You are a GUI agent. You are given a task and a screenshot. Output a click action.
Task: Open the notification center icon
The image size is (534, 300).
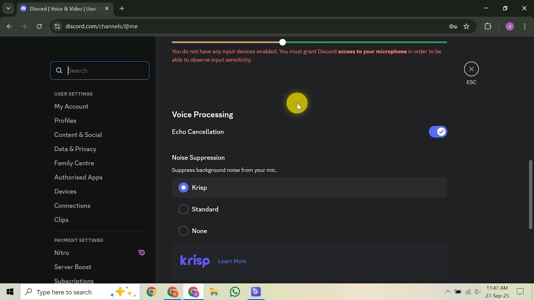[x=520, y=292]
